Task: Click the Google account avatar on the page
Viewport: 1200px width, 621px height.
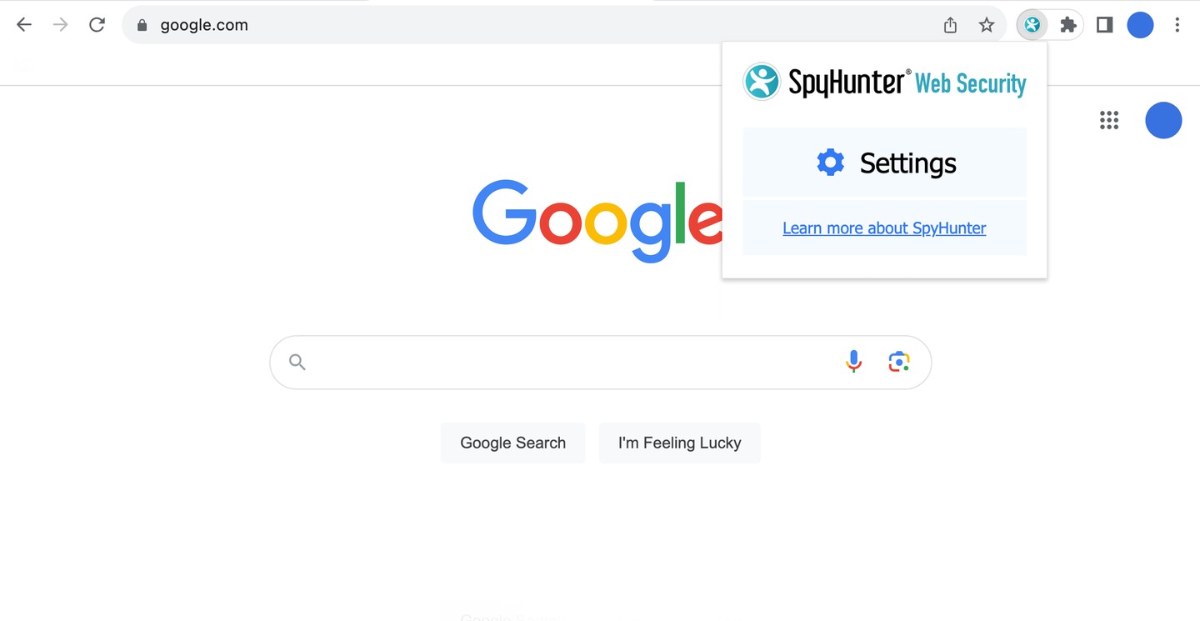Action: (x=1163, y=121)
